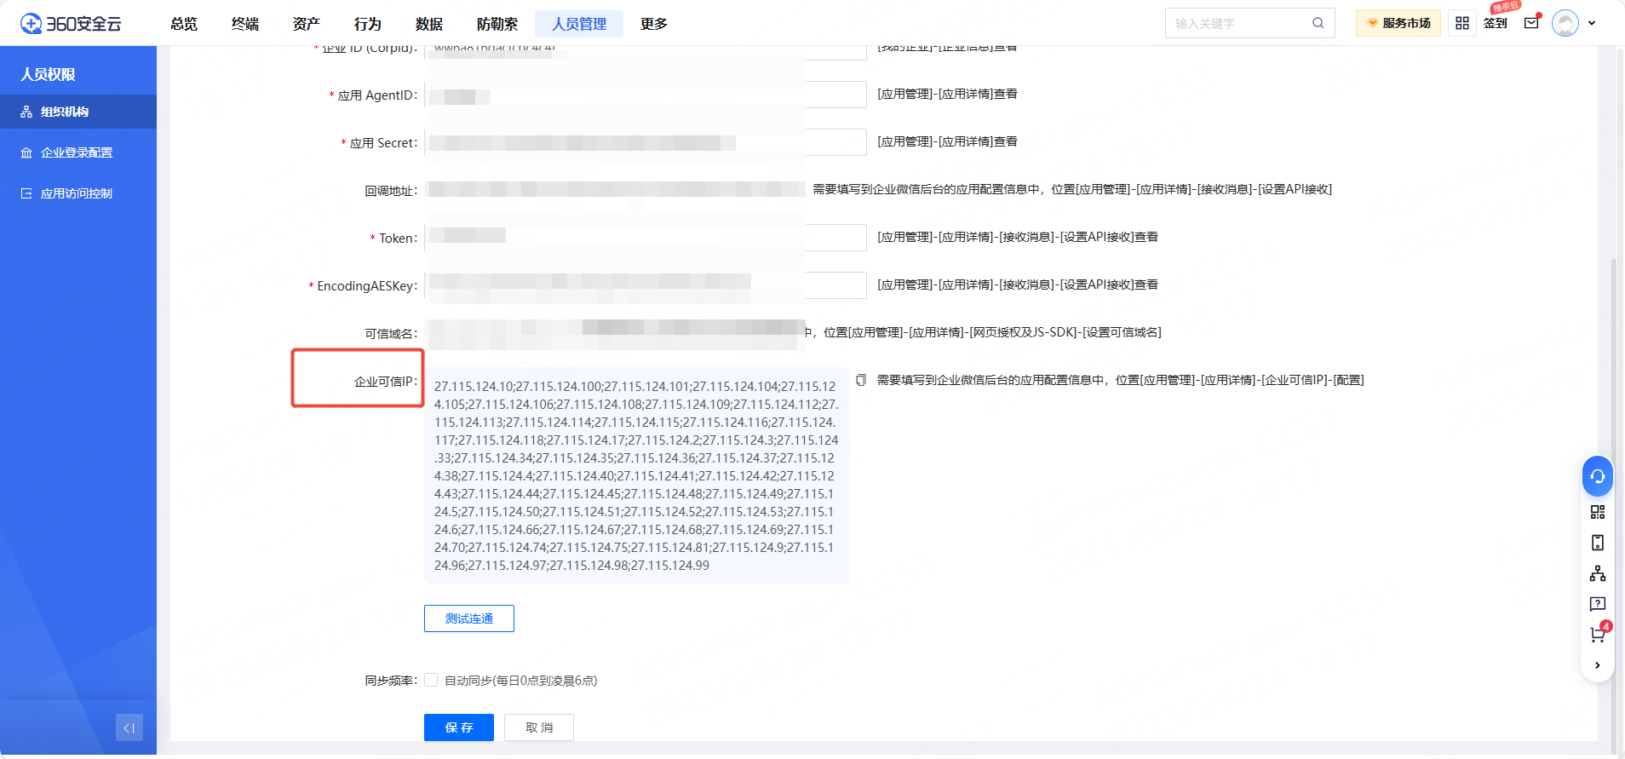This screenshot has width=1625, height=759.
Task: Click the mobile phone icon in floating bar
Action: pyautogui.click(x=1597, y=543)
